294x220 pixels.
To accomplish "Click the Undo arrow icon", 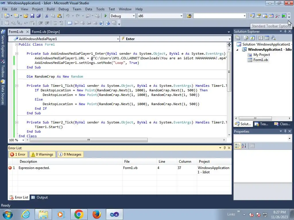I will tap(68, 16).
